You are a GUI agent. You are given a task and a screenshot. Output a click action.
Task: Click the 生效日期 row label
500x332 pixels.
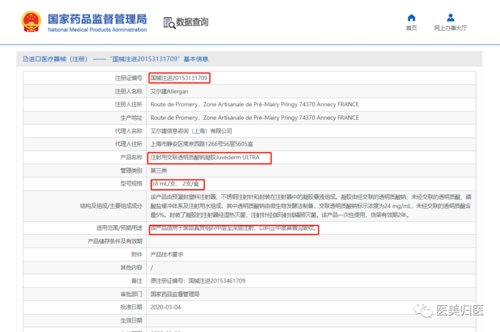click(131, 320)
